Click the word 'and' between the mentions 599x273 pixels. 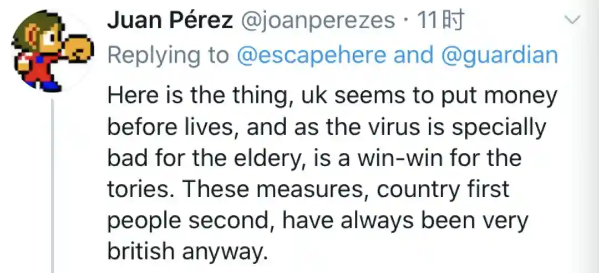413,55
